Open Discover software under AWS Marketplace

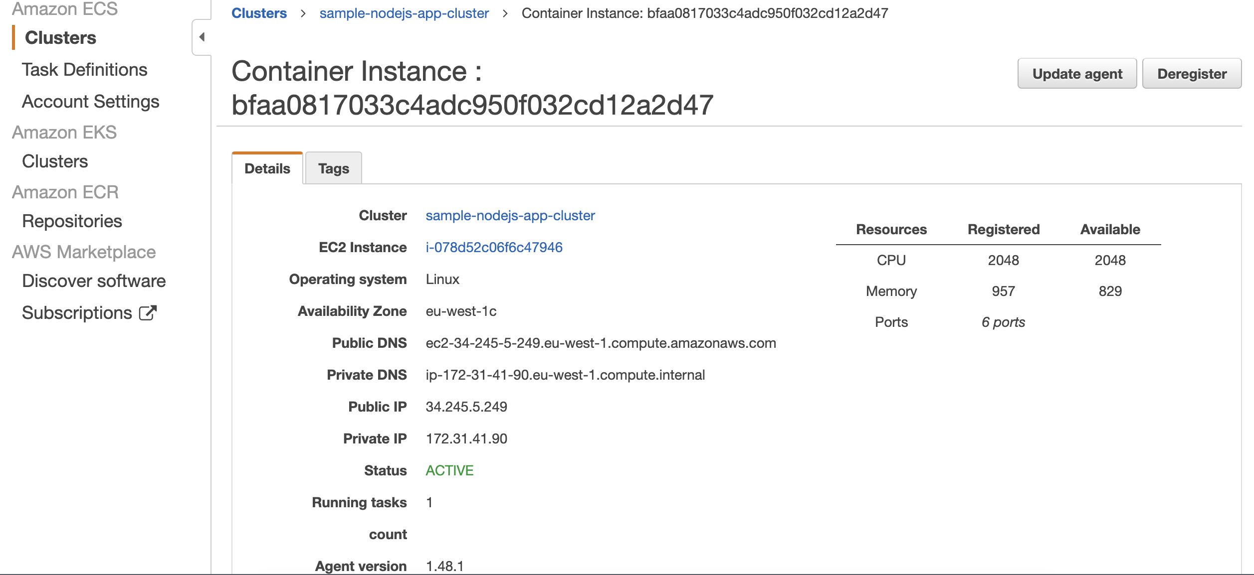(x=94, y=281)
